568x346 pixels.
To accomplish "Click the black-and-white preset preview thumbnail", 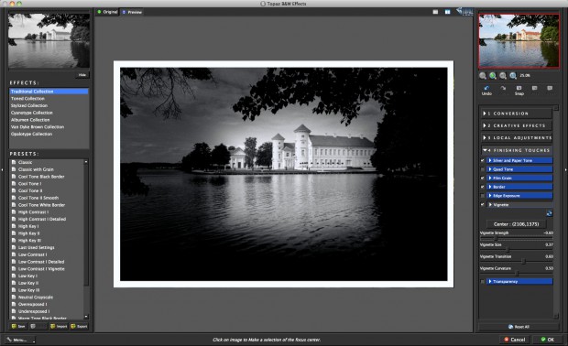I will (49, 40).
